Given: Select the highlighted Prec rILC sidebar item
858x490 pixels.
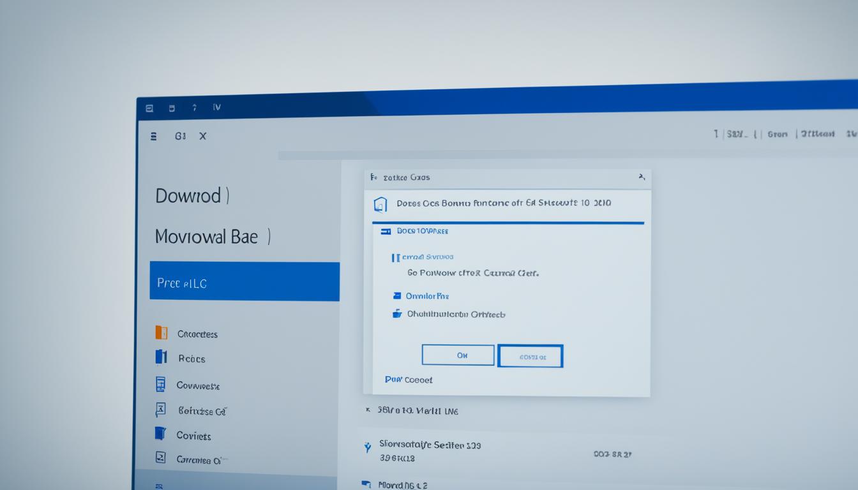Looking at the screenshot, I should 245,281.
